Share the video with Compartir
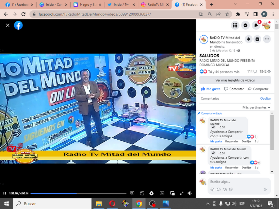The height and width of the screenshot is (209, 279). (x=258, y=89)
